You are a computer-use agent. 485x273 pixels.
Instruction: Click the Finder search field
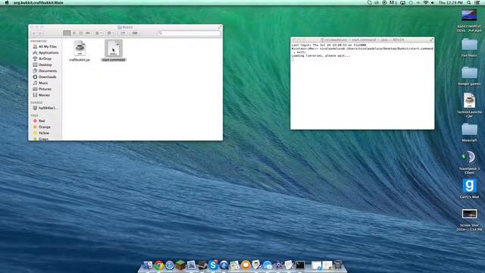(189, 33)
